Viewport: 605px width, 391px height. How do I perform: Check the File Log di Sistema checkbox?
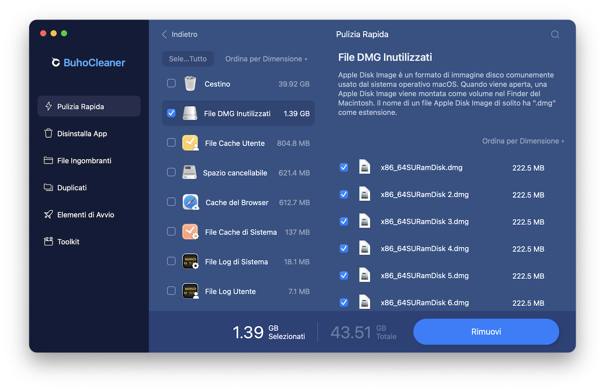coord(171,261)
